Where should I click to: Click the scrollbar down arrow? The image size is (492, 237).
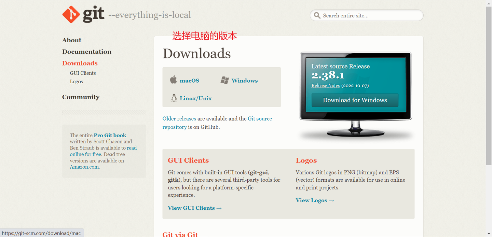tap(489, 234)
